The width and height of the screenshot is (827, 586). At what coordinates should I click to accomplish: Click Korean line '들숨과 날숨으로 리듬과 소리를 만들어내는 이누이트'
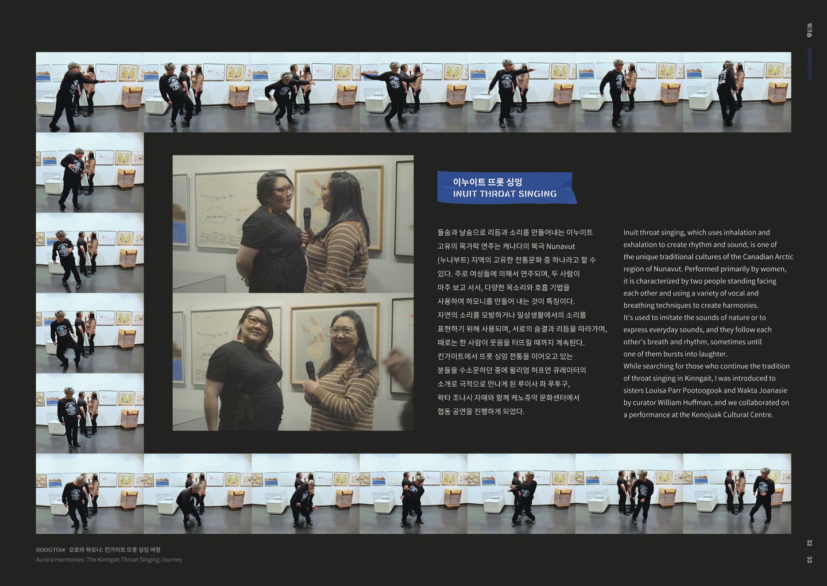(x=515, y=233)
